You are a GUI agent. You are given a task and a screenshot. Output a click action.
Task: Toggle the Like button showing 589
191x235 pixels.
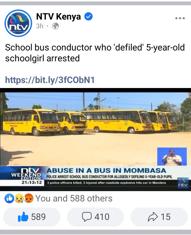tap(32, 217)
